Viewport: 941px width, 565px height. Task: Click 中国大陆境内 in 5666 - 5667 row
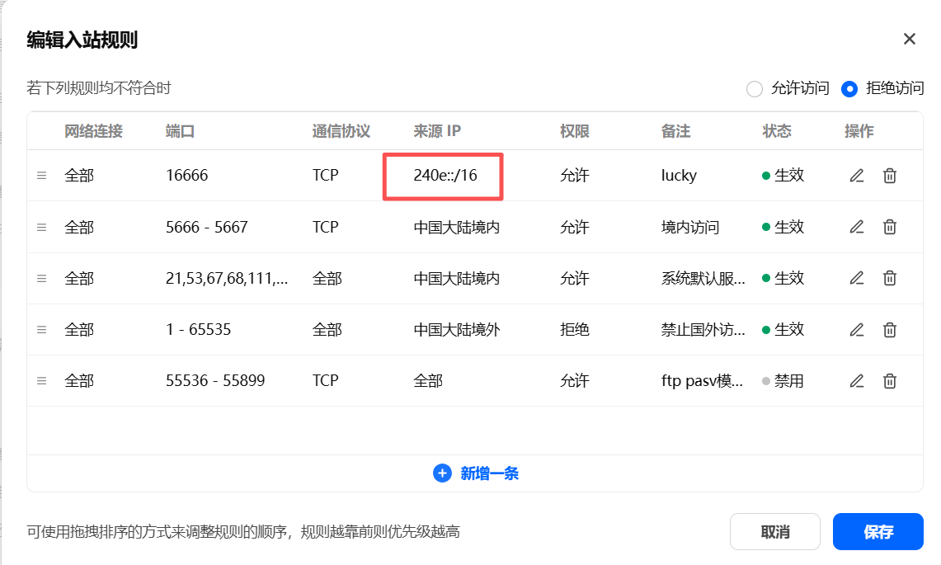point(457,227)
